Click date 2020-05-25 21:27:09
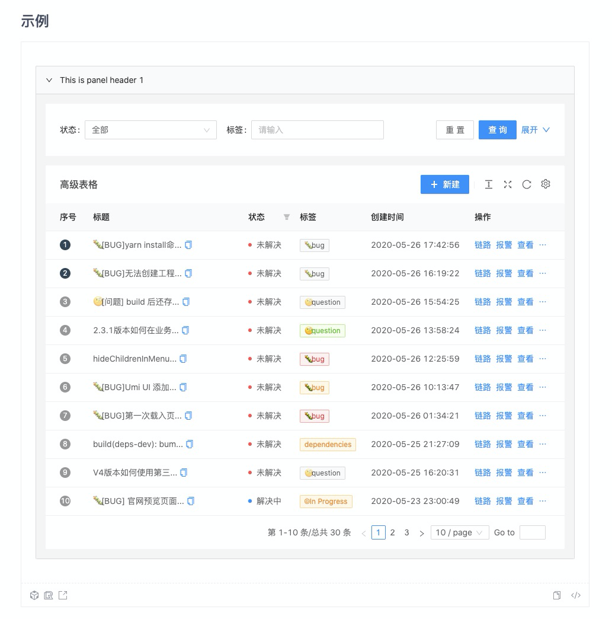This screenshot has height=619, width=612. (415, 444)
